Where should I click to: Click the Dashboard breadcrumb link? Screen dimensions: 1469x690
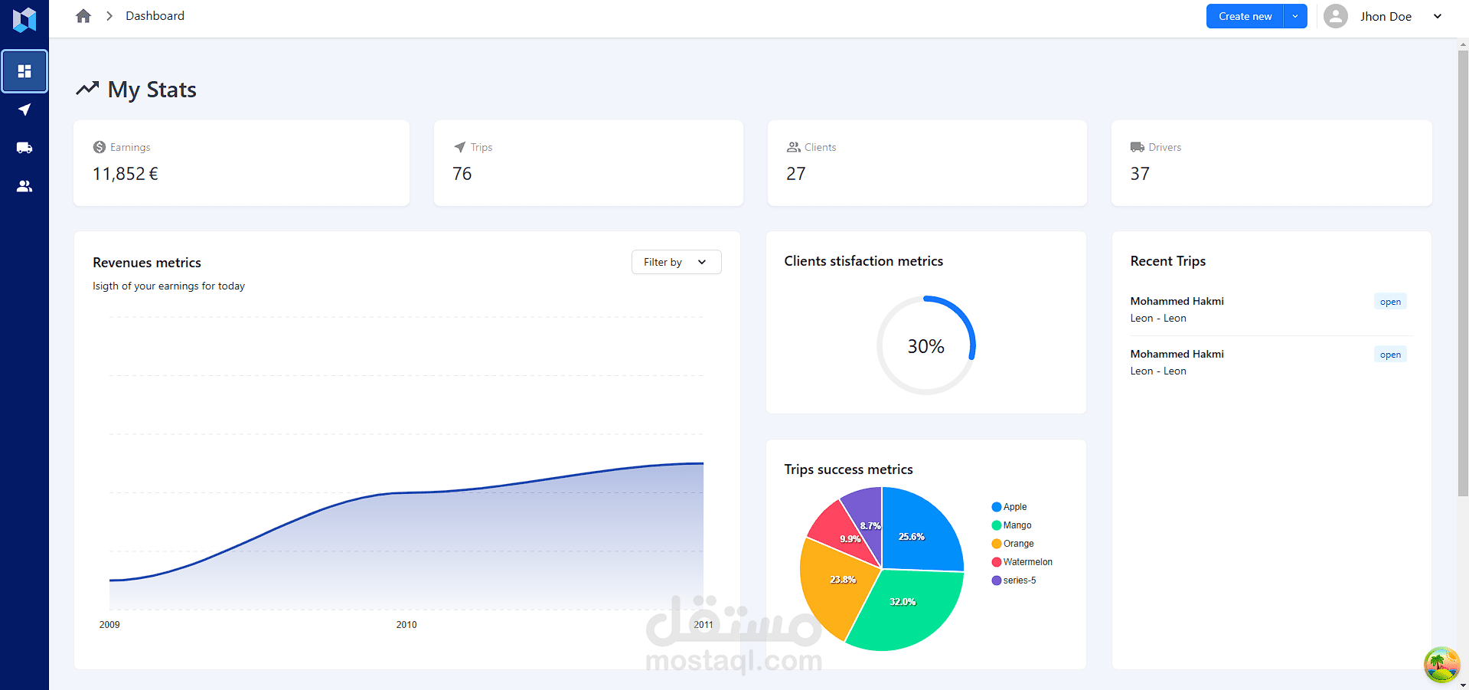point(155,16)
